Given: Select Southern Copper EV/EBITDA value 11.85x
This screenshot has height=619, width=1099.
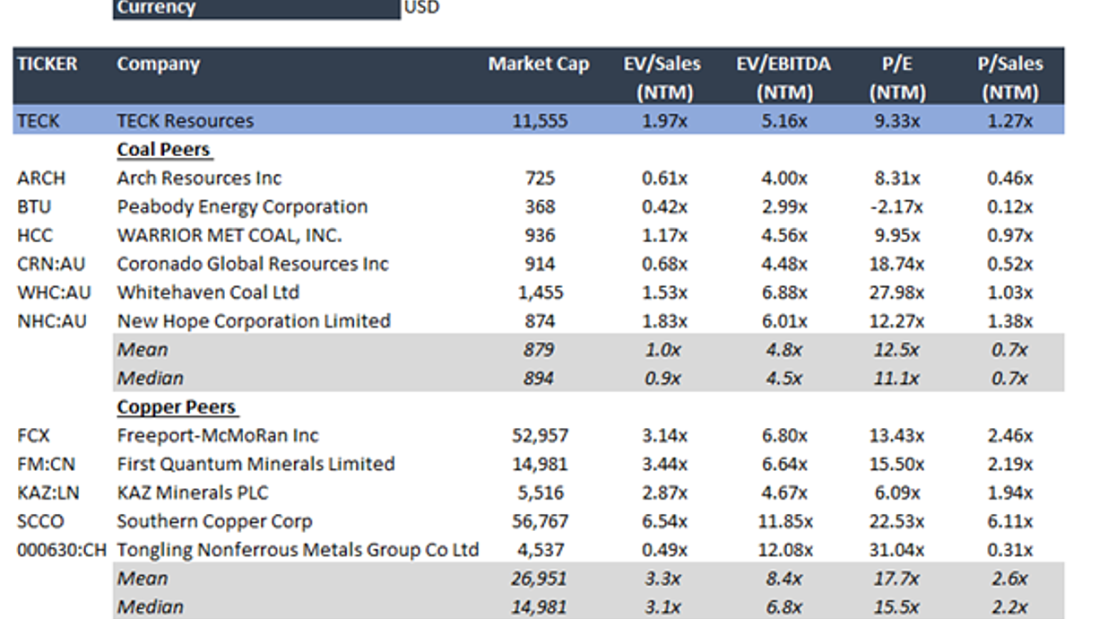Looking at the screenshot, I should (x=784, y=522).
